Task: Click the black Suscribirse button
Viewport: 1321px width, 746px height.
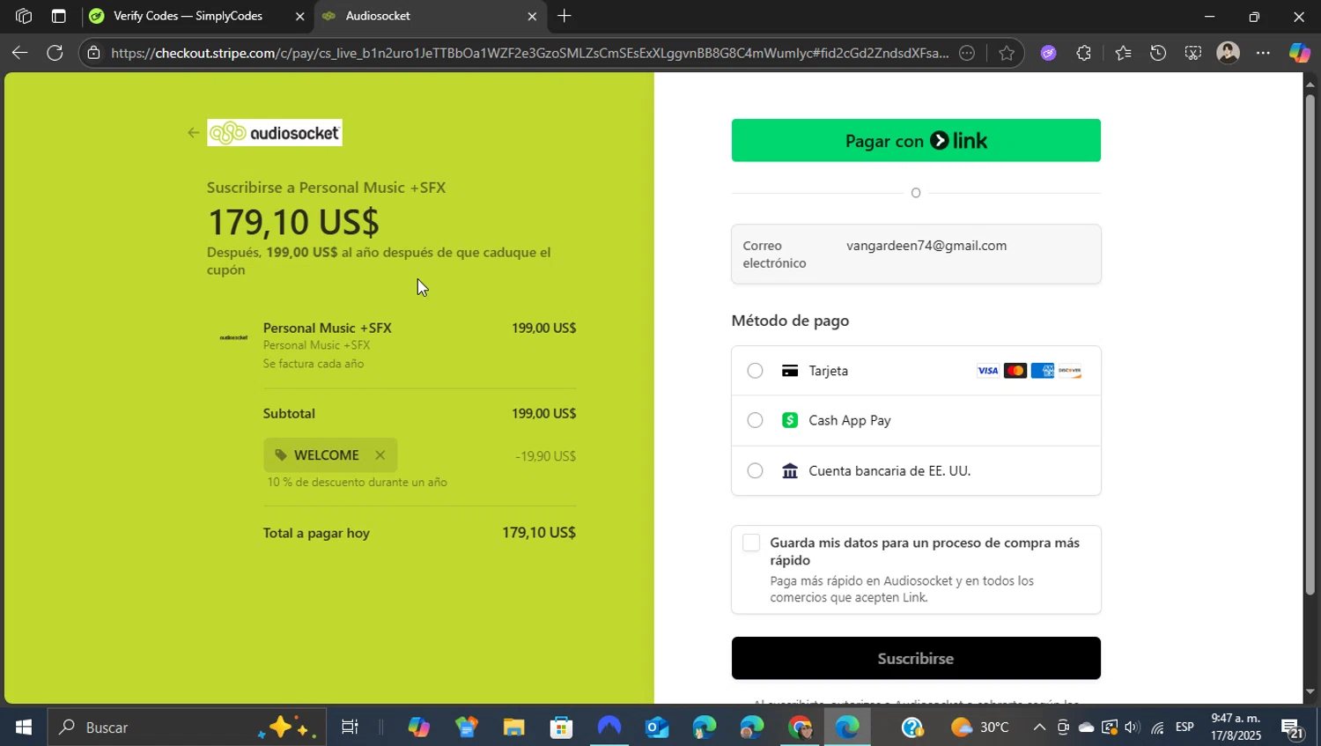Action: 916,658
